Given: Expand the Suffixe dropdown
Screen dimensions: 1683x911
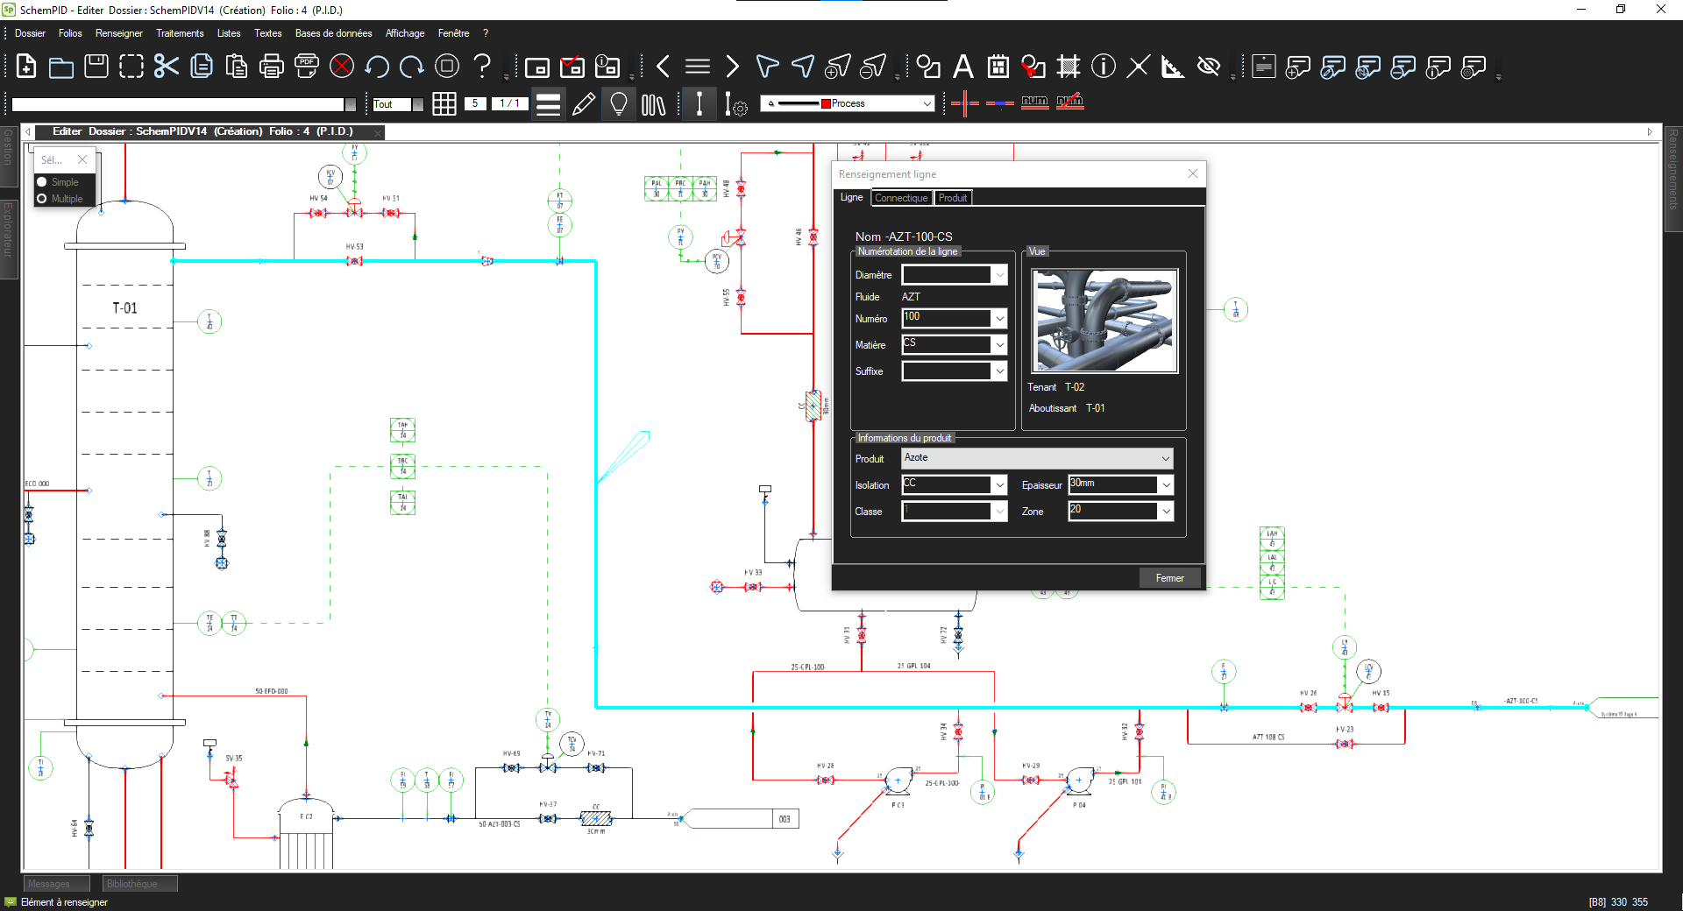Looking at the screenshot, I should pos(999,371).
